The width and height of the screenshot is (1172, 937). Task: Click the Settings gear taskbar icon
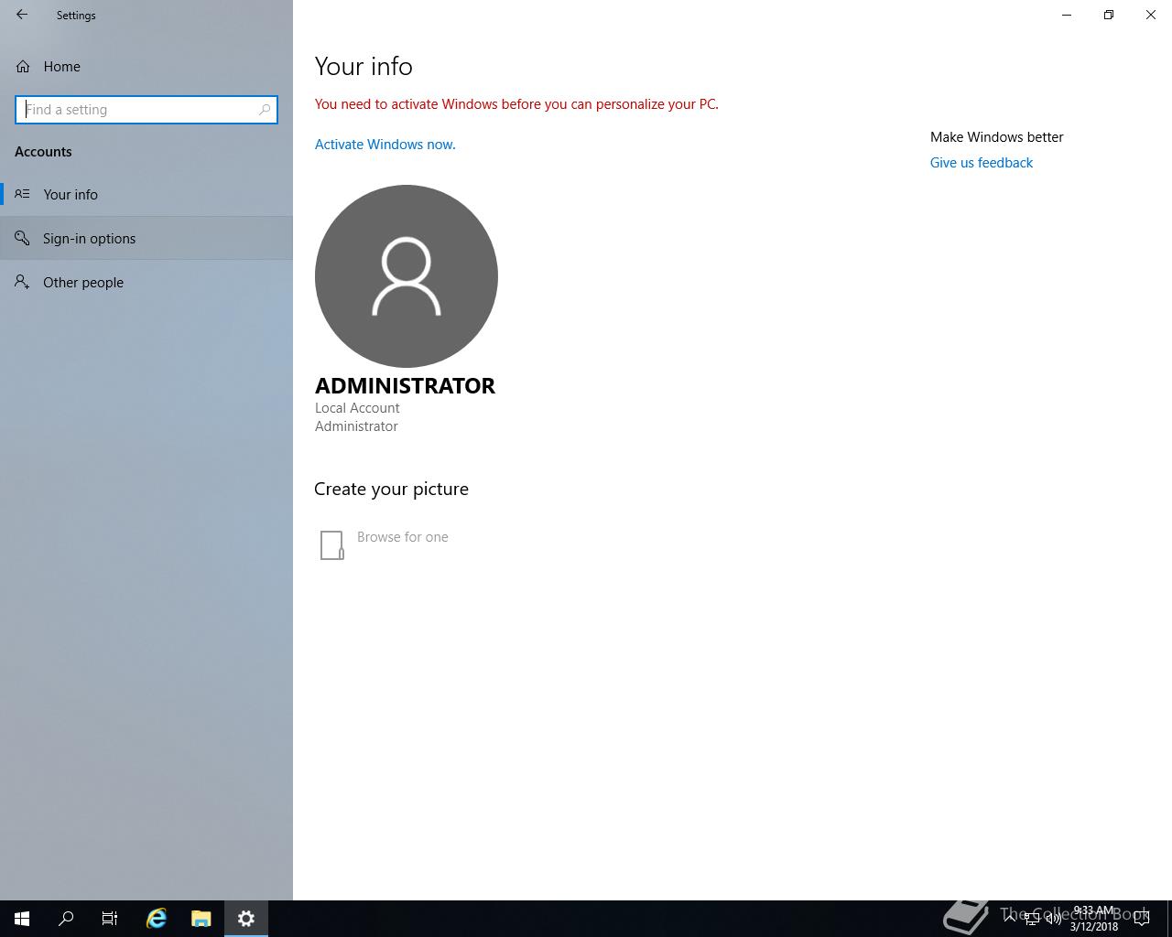(246, 919)
